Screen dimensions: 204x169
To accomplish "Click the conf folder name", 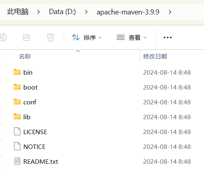I will click(30, 102).
